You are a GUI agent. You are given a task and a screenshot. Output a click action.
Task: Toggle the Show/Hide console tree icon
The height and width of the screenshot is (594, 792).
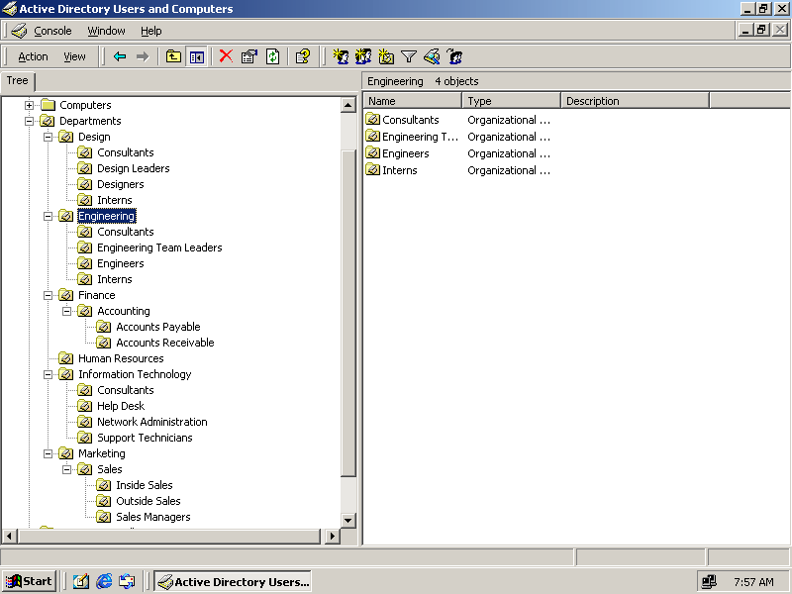(x=197, y=56)
